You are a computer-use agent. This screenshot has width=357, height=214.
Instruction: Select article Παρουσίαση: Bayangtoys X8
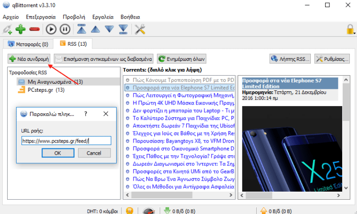[180, 141]
